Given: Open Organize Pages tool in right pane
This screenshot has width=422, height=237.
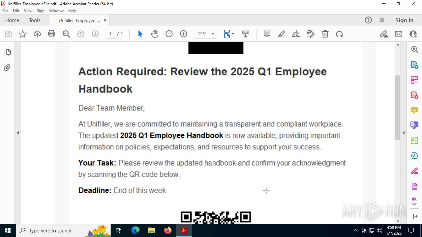Looking at the screenshot, I should point(414,80).
